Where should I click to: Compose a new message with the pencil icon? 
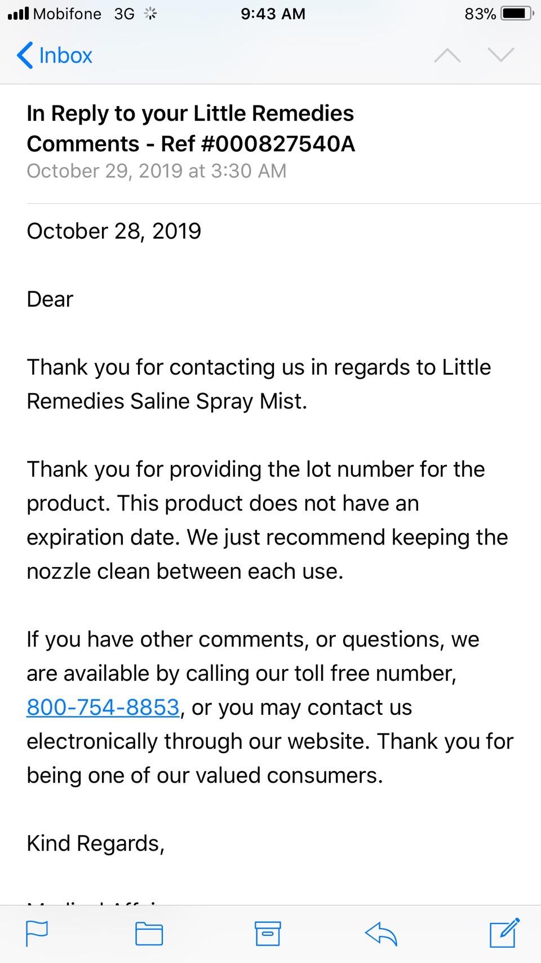(504, 933)
